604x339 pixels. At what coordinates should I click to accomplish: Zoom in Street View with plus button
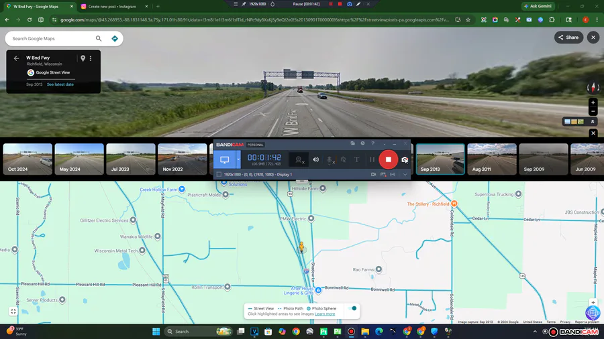(x=593, y=103)
